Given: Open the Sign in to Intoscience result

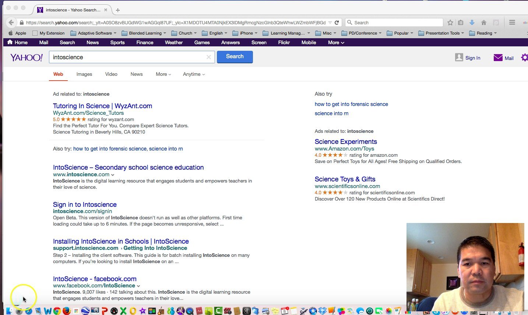Looking at the screenshot, I should (x=85, y=205).
